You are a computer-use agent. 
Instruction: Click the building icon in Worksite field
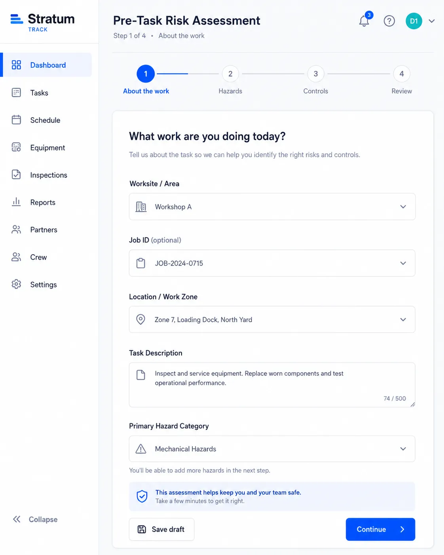point(141,207)
